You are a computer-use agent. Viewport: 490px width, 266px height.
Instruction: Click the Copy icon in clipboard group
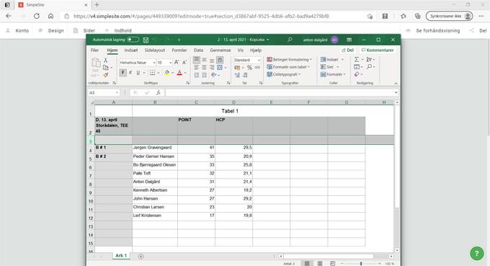coord(106,68)
